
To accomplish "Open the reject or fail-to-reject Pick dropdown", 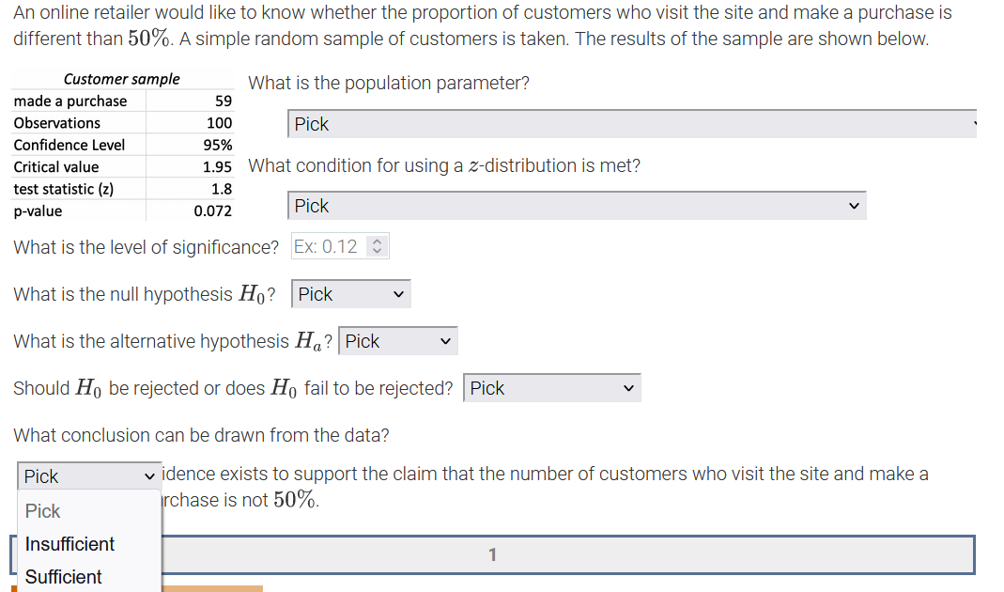I will click(551, 387).
